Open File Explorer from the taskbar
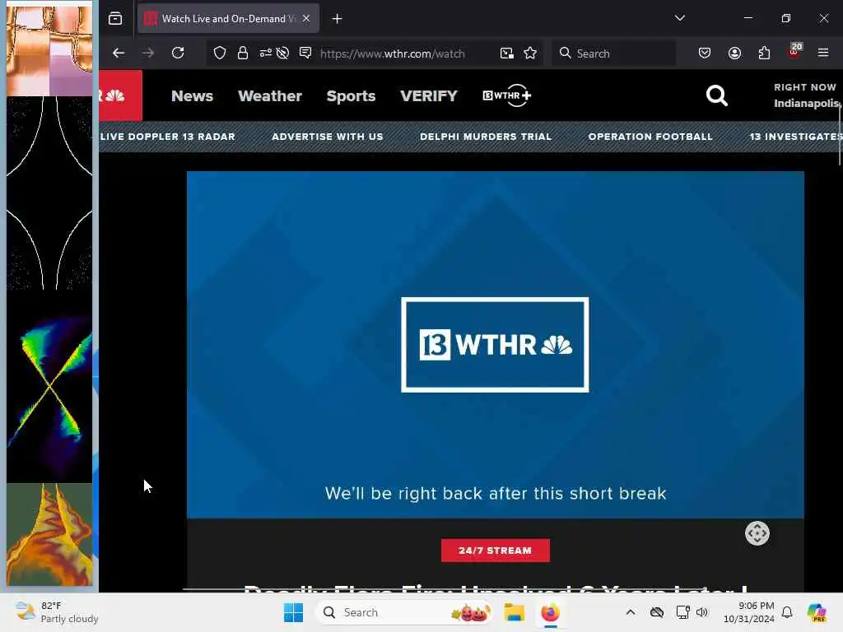 pos(514,612)
